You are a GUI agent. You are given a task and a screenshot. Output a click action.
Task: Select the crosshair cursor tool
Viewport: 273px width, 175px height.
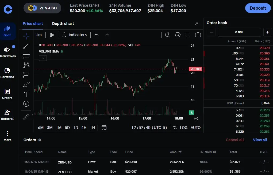click(x=26, y=36)
